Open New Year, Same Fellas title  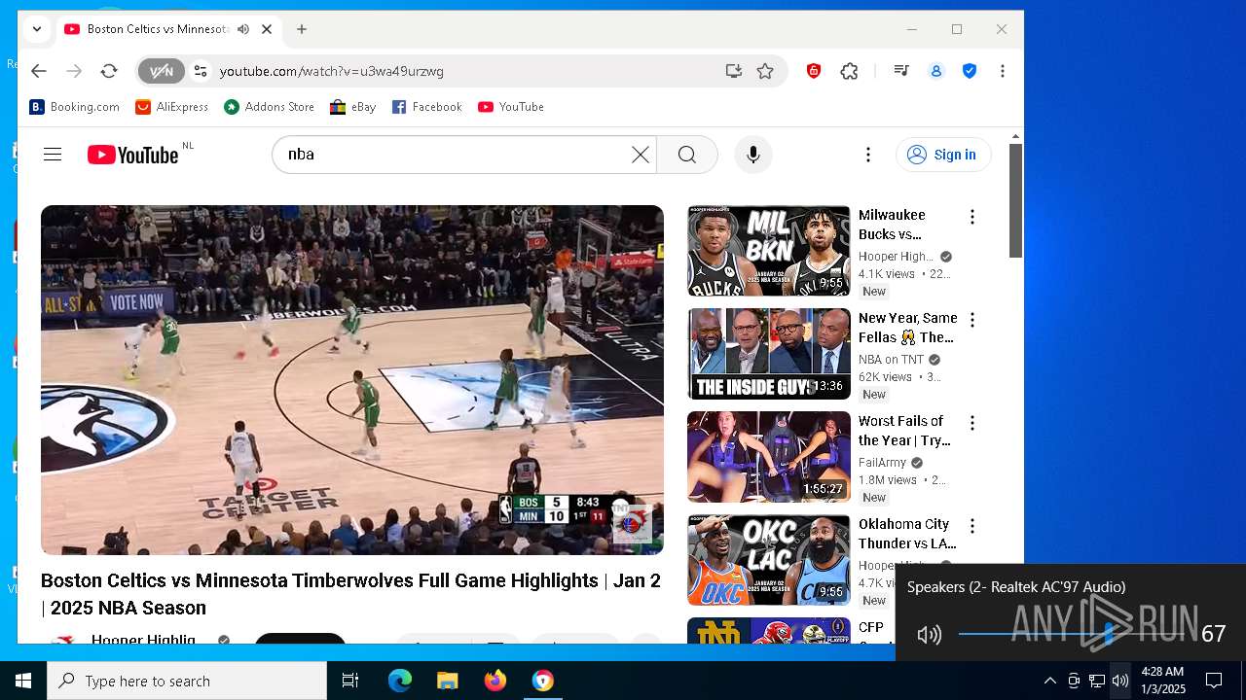[x=907, y=328]
